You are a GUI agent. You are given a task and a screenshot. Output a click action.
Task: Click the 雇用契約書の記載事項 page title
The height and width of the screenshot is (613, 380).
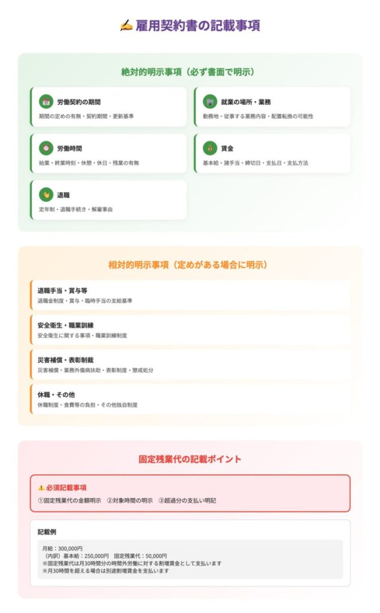pos(197,26)
